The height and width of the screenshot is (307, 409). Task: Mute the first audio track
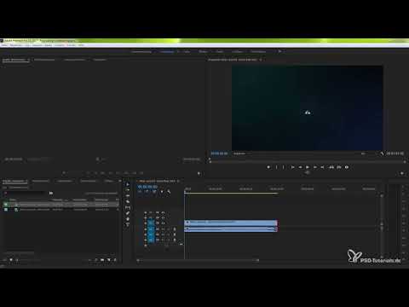coord(164,229)
